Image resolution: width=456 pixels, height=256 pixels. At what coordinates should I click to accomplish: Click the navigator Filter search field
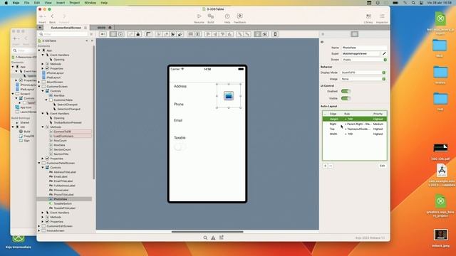click(x=63, y=34)
